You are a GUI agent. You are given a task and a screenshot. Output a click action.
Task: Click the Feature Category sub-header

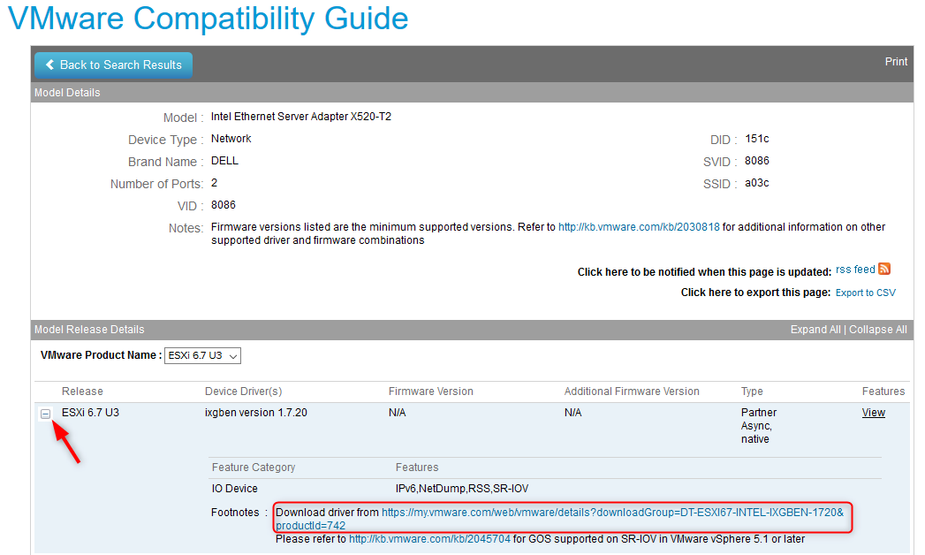253,468
